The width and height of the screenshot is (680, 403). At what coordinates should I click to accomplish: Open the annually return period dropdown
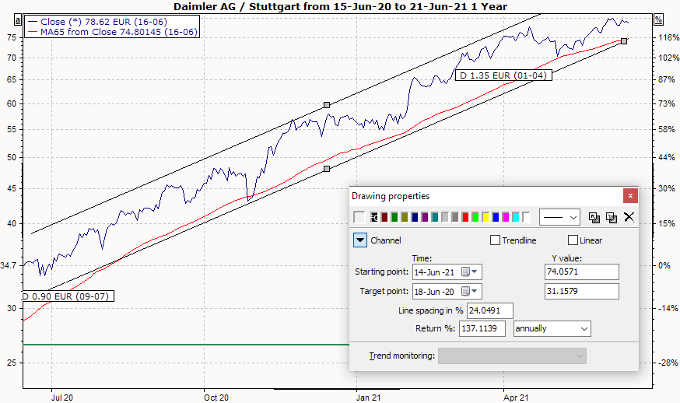click(552, 329)
